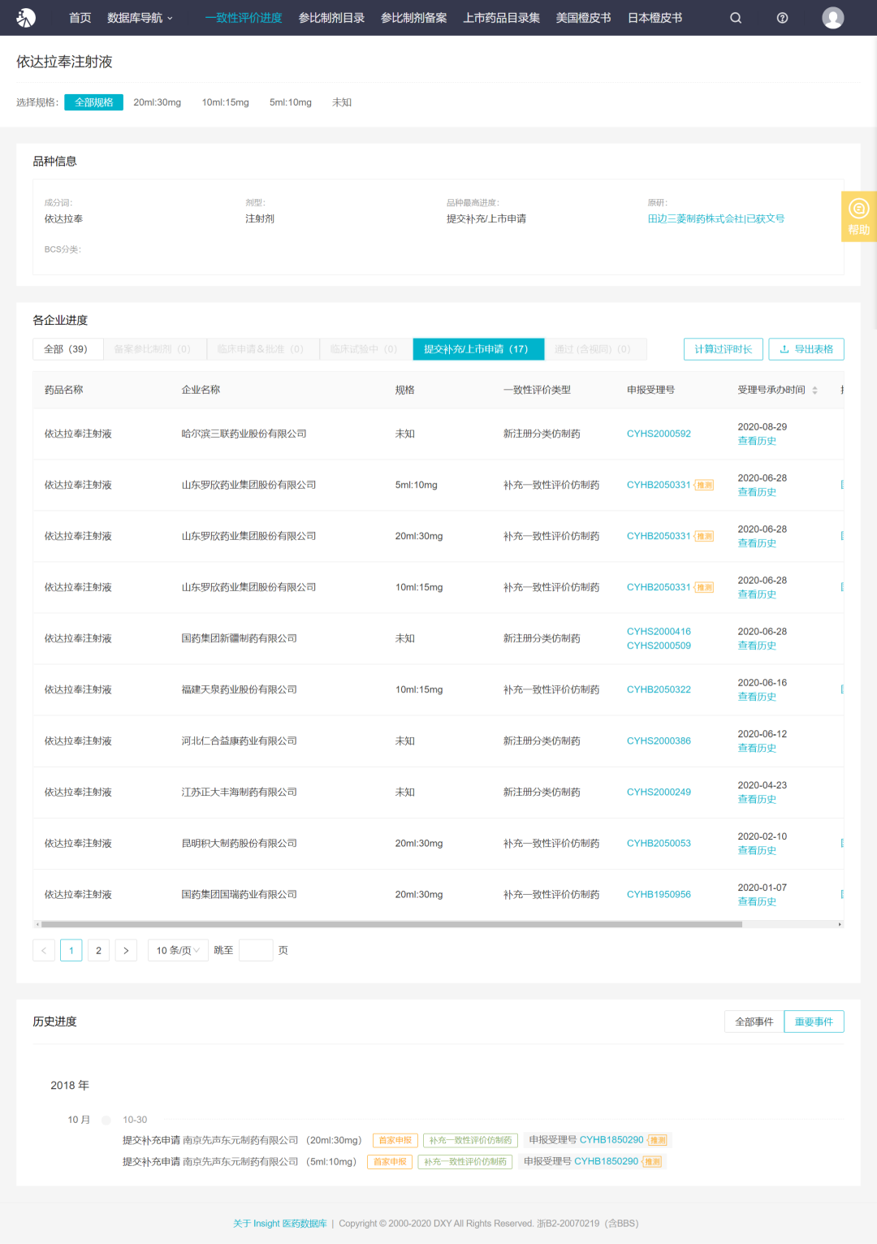Screen dimensions: 877x1244
Task: Sort by 受理号承办时间 column arrows
Action: [814, 391]
